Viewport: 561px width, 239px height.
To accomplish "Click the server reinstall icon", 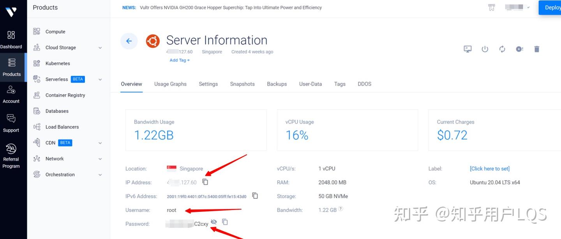I will (519, 49).
